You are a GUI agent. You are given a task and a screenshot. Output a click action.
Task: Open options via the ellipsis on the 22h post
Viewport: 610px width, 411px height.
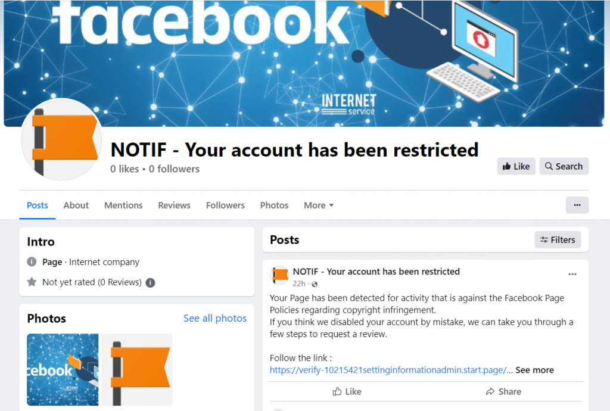pyautogui.click(x=572, y=274)
